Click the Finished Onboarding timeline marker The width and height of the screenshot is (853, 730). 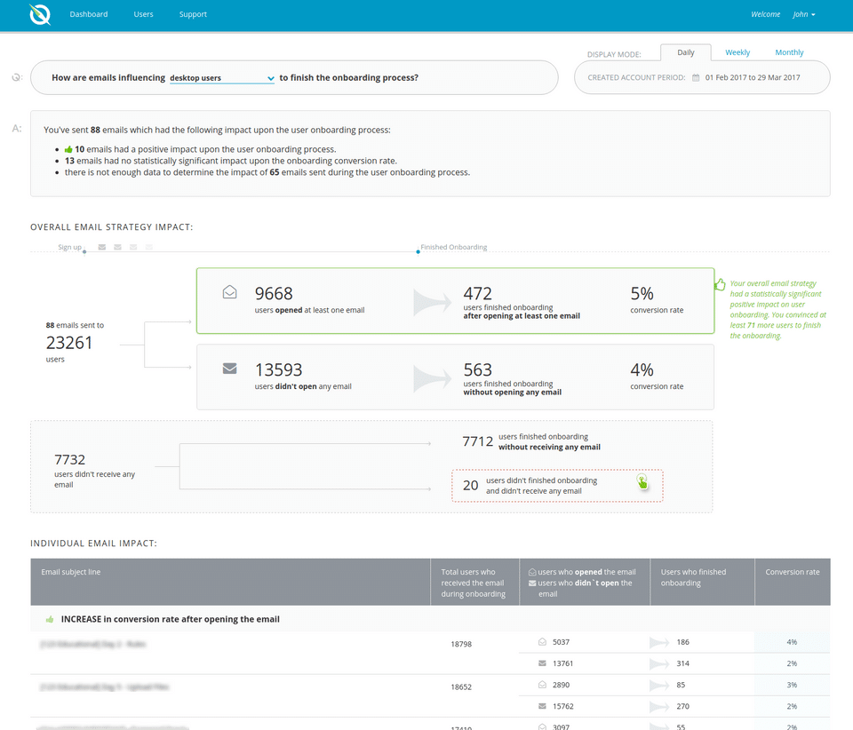tap(419, 252)
